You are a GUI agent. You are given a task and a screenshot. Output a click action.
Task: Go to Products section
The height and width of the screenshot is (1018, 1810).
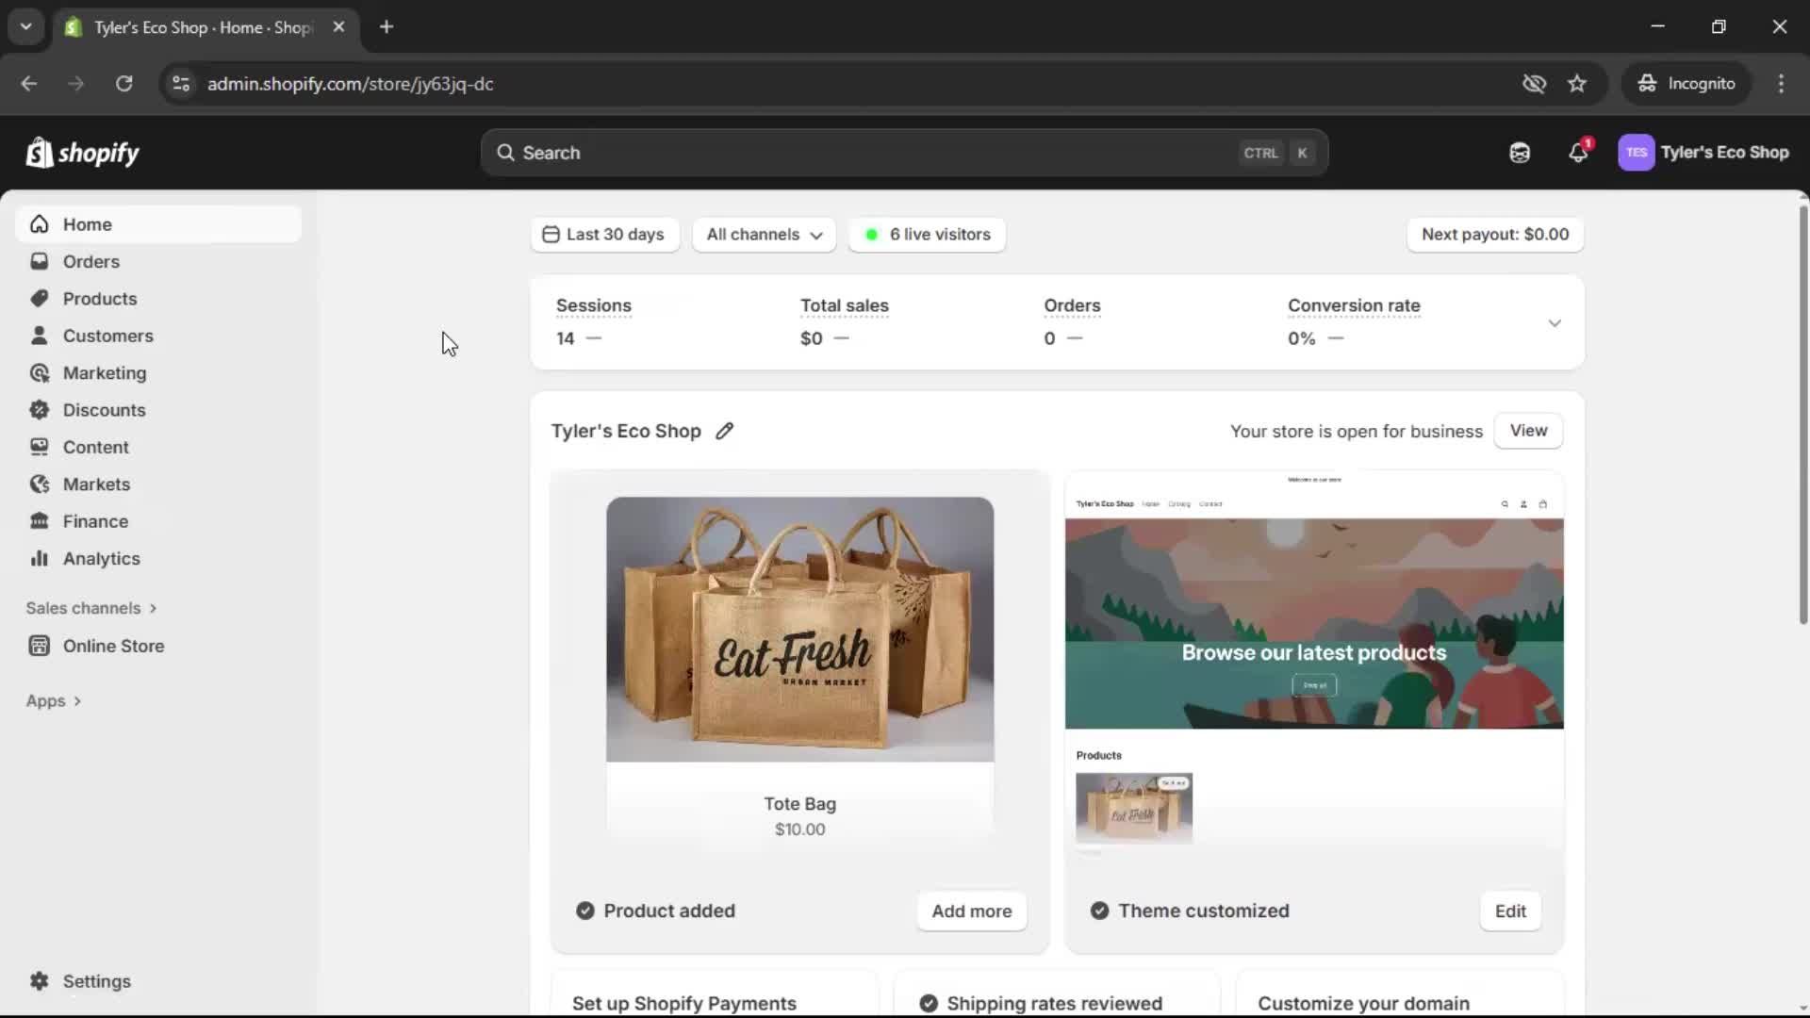tap(158, 299)
